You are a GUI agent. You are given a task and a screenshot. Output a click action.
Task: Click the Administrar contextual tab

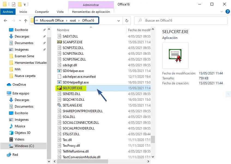tap(91, 5)
